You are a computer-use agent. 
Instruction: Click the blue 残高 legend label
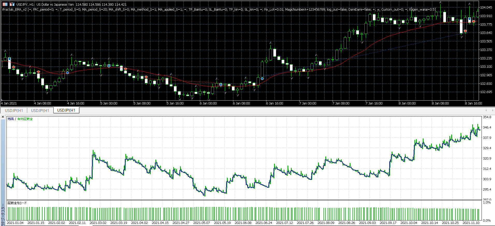11,119
